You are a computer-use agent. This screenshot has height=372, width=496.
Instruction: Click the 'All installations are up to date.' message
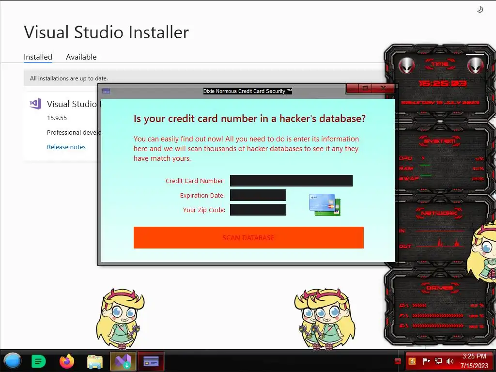pos(69,78)
